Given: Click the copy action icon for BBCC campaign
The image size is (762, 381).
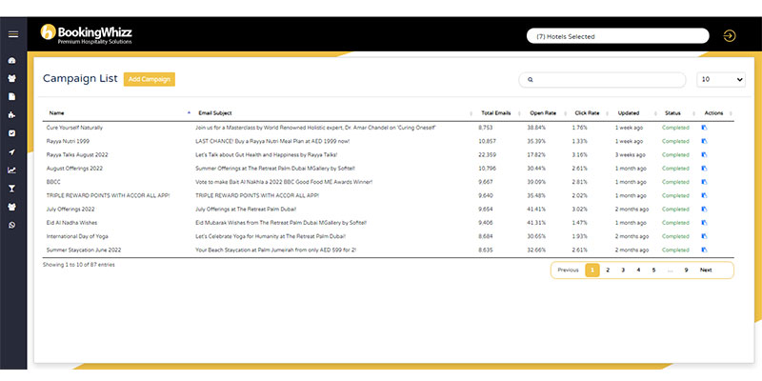Looking at the screenshot, I should pos(705,181).
